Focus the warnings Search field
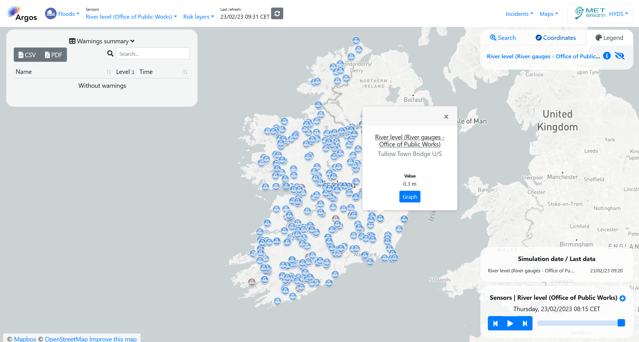Screen dimensions: 639x342 point(153,54)
